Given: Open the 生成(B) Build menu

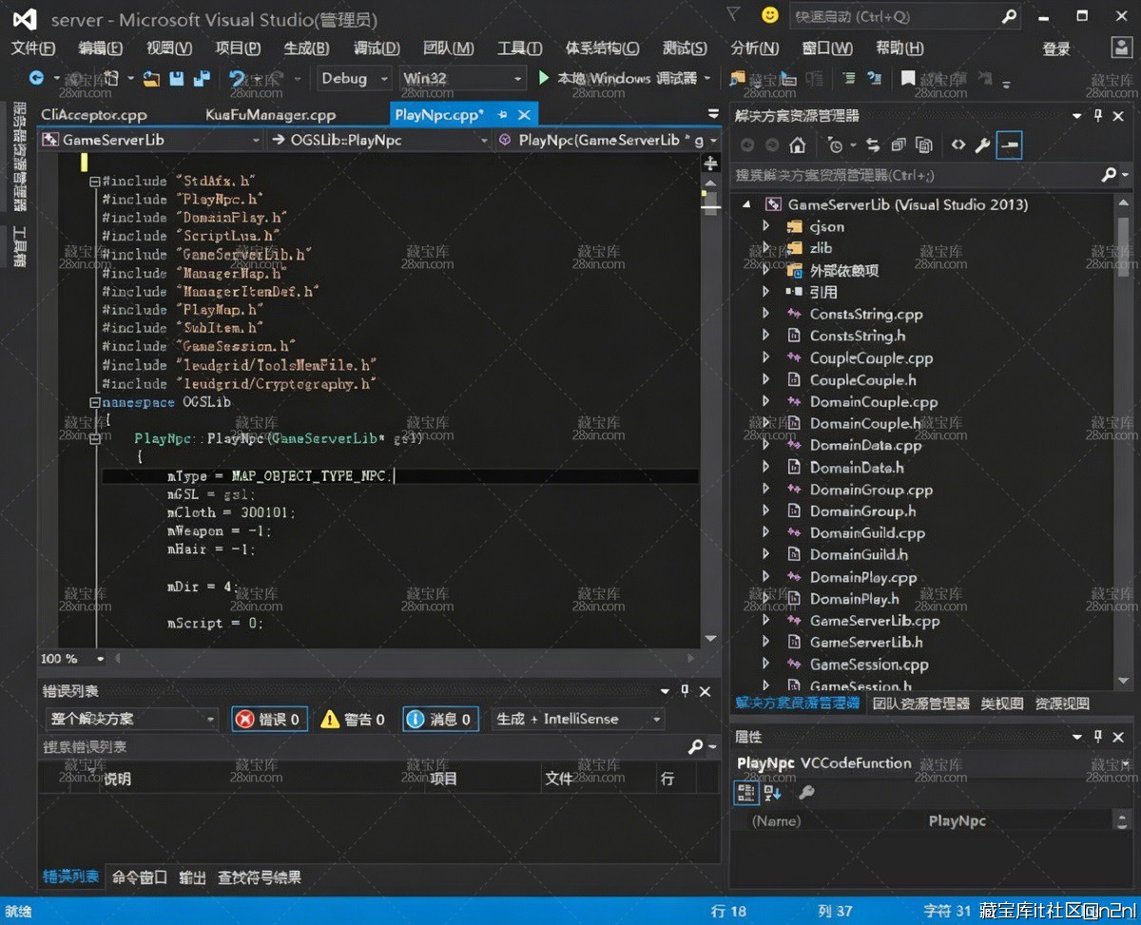Looking at the screenshot, I should [306, 48].
